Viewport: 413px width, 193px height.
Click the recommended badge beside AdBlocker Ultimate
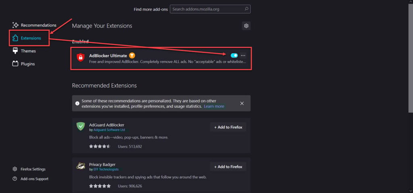click(132, 56)
